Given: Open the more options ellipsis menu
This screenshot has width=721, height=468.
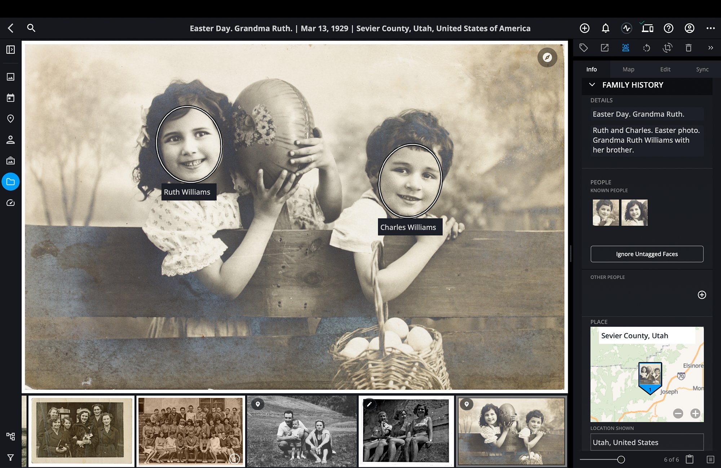Looking at the screenshot, I should (x=711, y=28).
